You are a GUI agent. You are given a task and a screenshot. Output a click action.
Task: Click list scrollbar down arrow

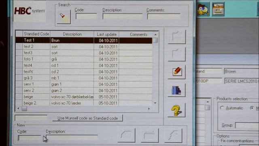click(155, 103)
